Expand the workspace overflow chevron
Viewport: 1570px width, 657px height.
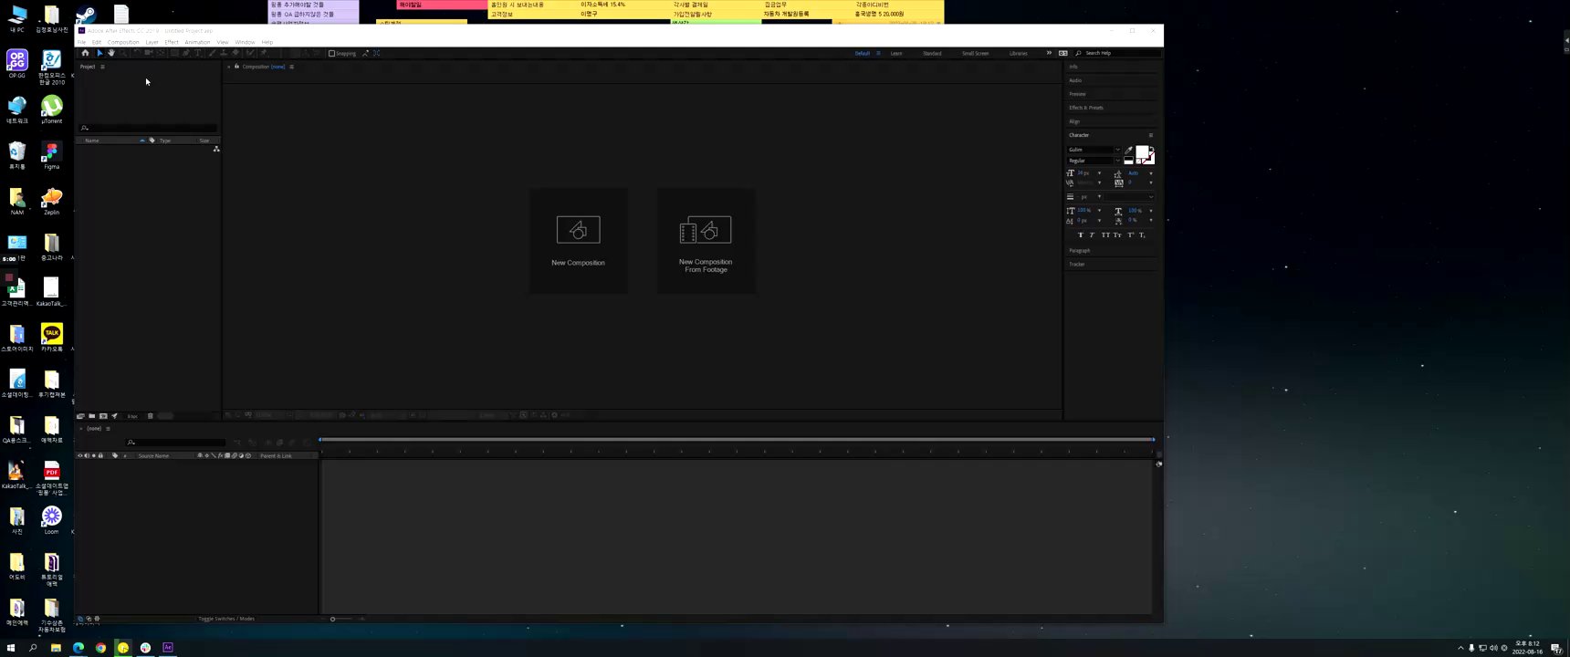click(1049, 53)
